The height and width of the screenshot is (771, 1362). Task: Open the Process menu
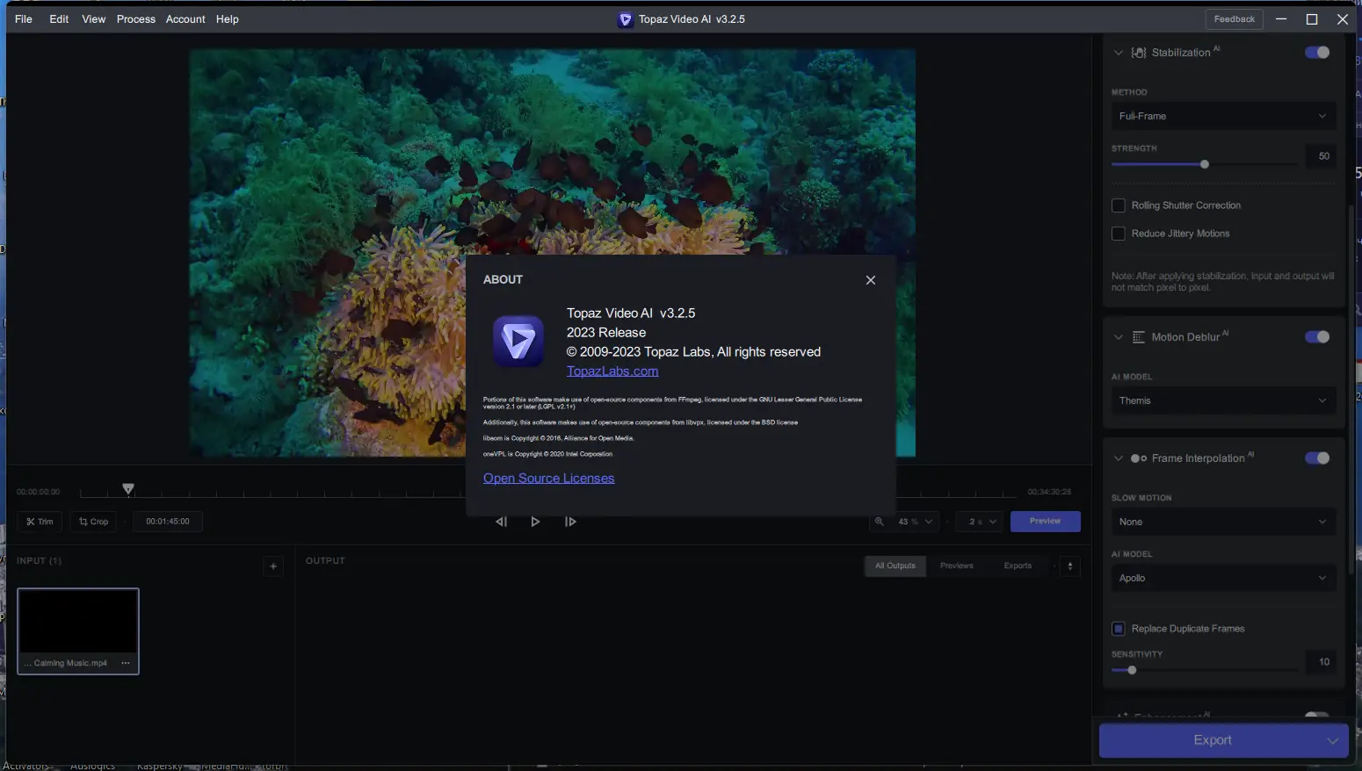(136, 19)
